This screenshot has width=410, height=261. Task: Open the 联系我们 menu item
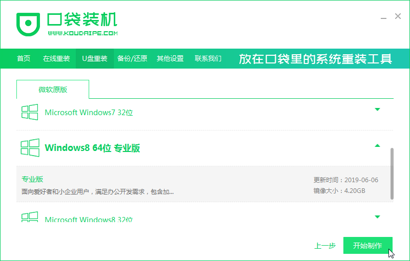pyautogui.click(x=208, y=58)
